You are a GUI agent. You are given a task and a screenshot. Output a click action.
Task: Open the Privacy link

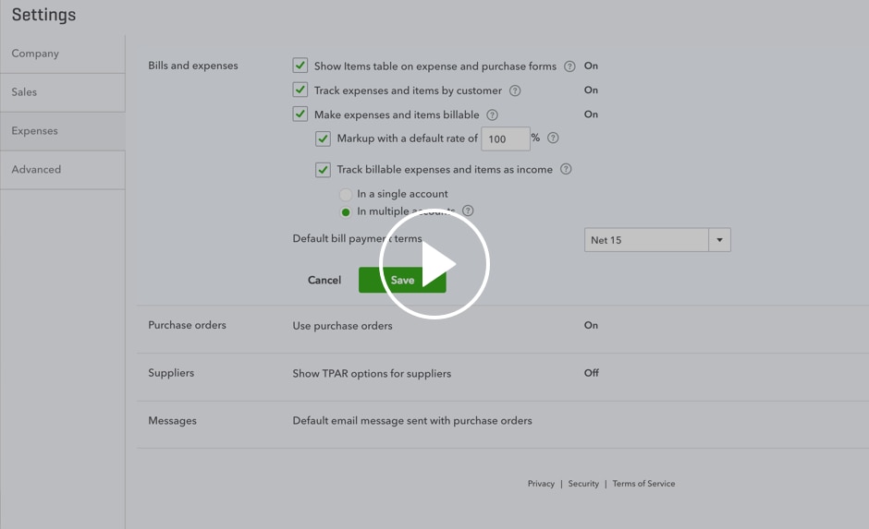[541, 484]
